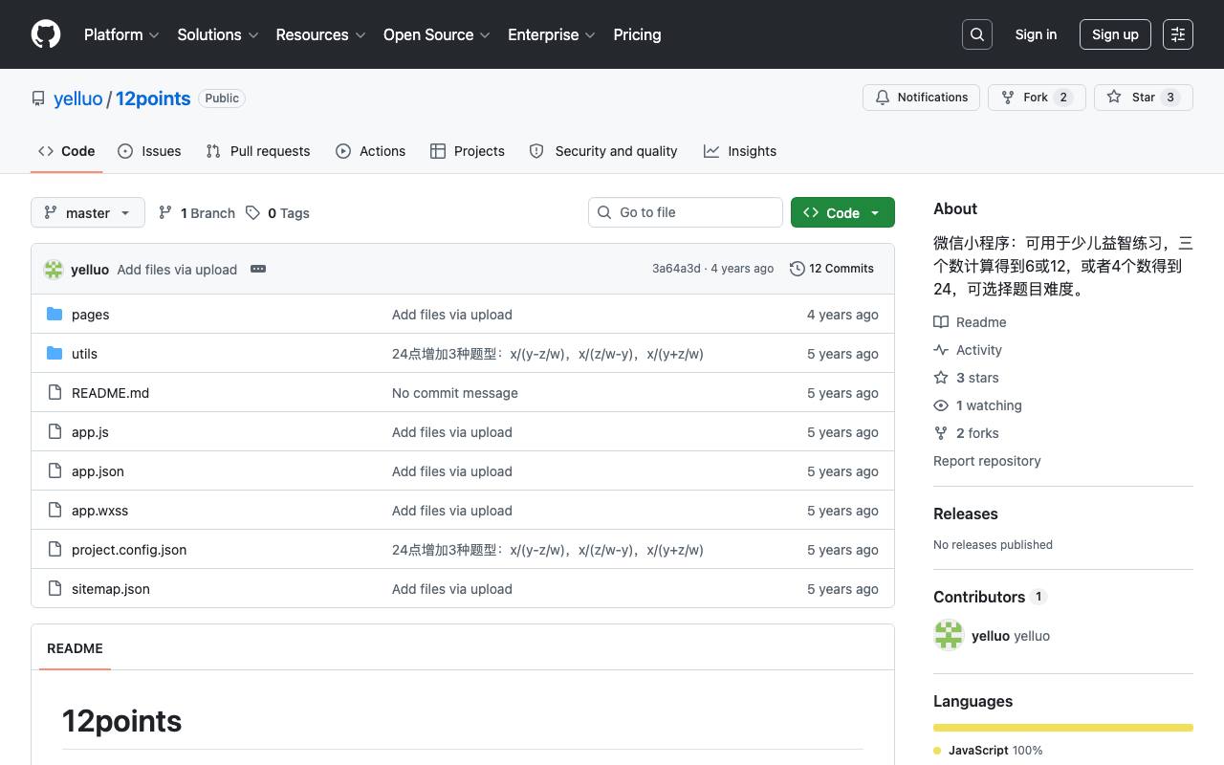Viewport: 1224px width, 765px height.
Task: Select the Code repository tab
Action: coord(67,151)
